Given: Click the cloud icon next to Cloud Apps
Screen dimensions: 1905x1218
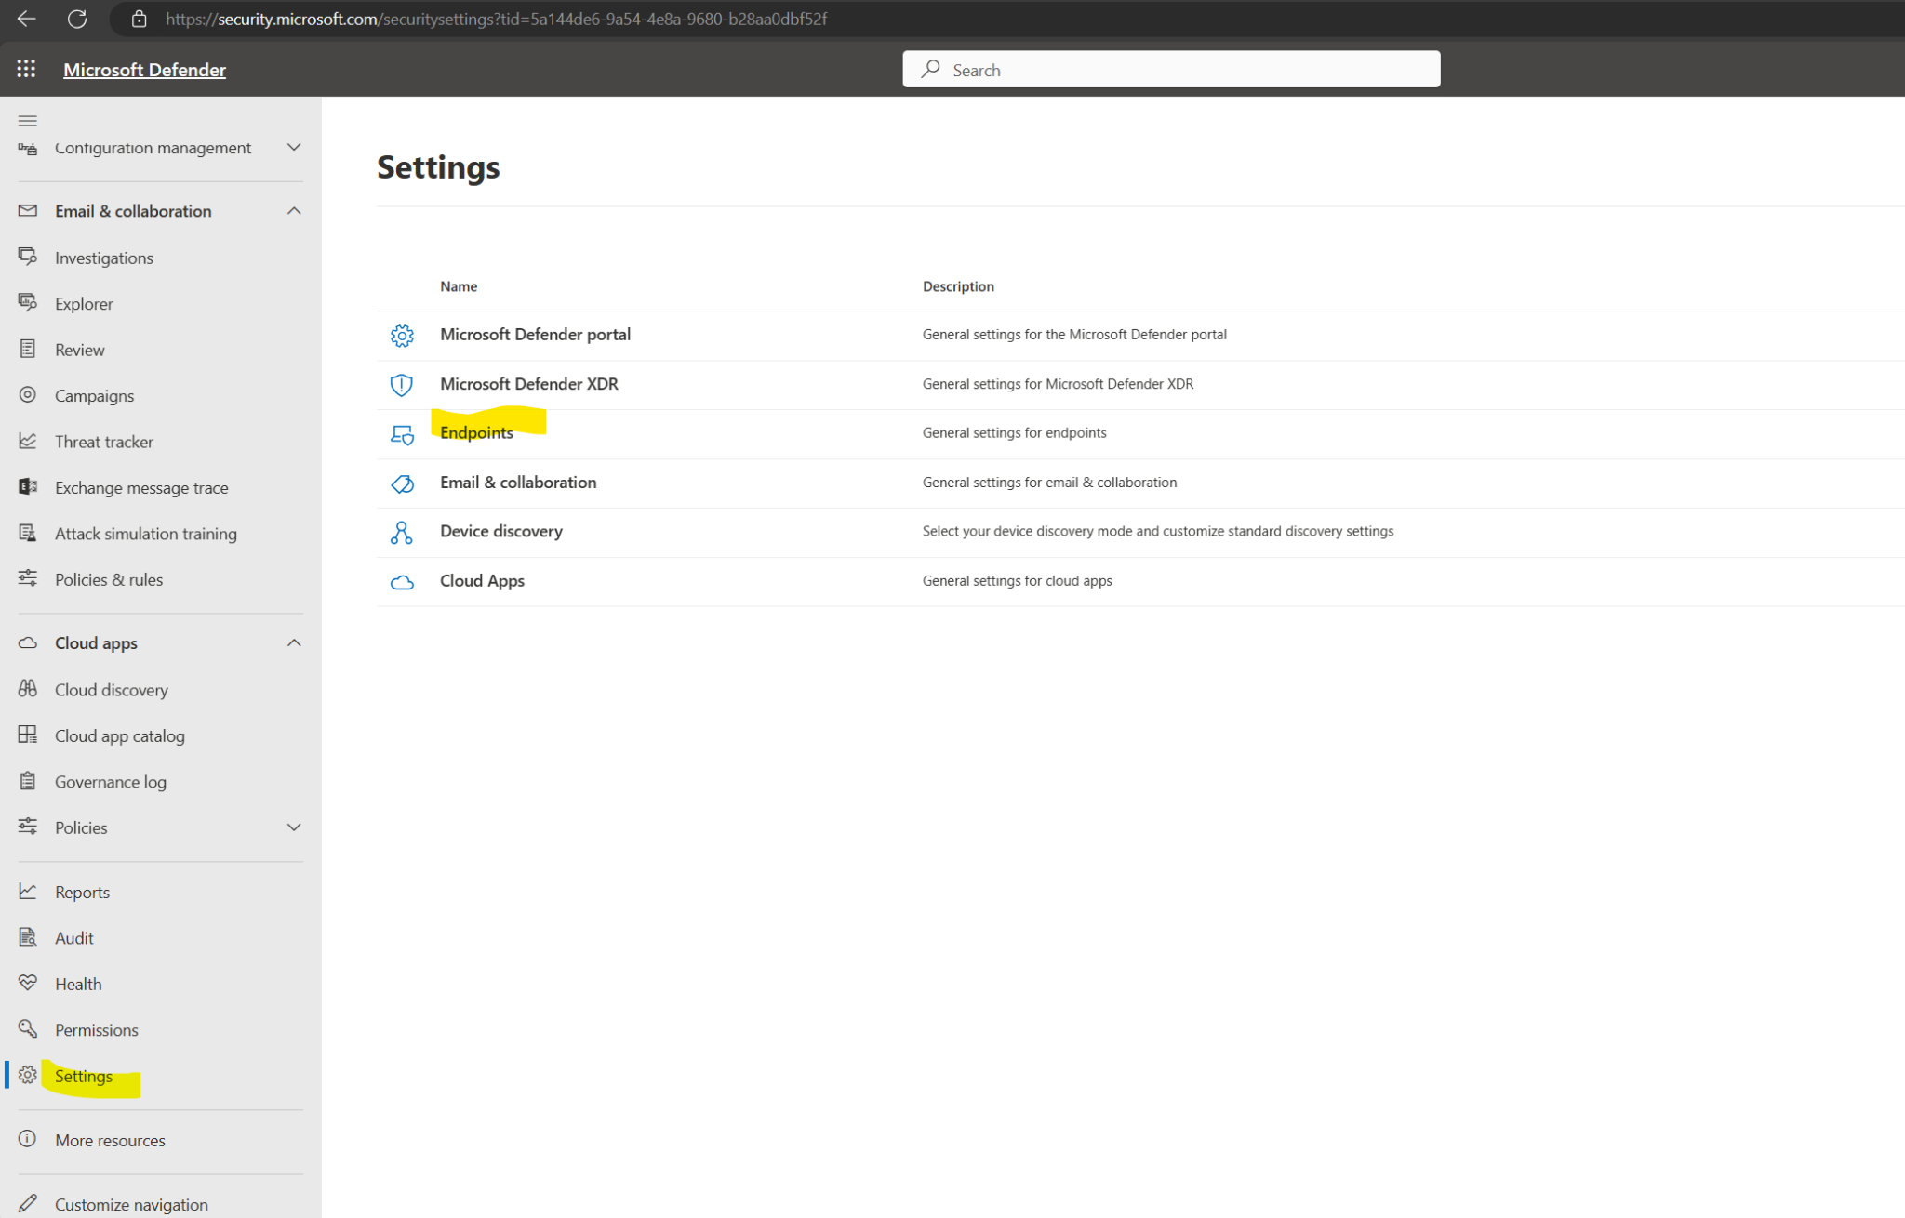Looking at the screenshot, I should click(402, 582).
